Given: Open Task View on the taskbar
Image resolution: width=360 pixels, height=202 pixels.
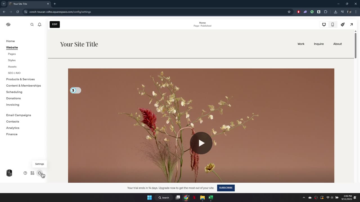Looking at the screenshot, I should click(x=178, y=198).
